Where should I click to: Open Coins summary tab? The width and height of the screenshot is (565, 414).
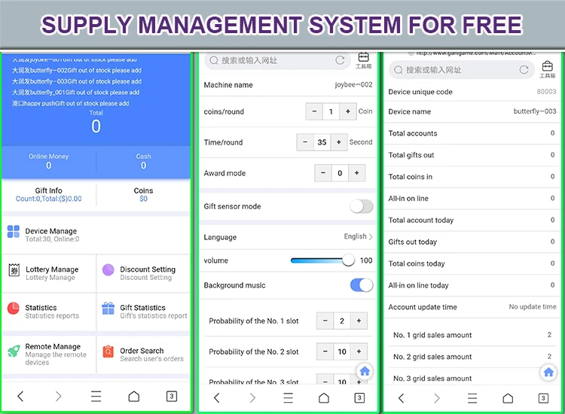[x=143, y=195]
